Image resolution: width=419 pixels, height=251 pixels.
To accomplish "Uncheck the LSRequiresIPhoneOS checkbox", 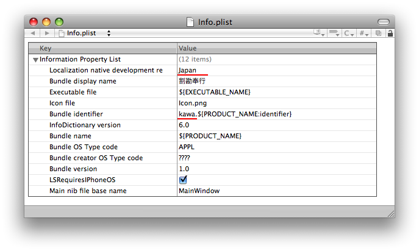I will coord(183,180).
